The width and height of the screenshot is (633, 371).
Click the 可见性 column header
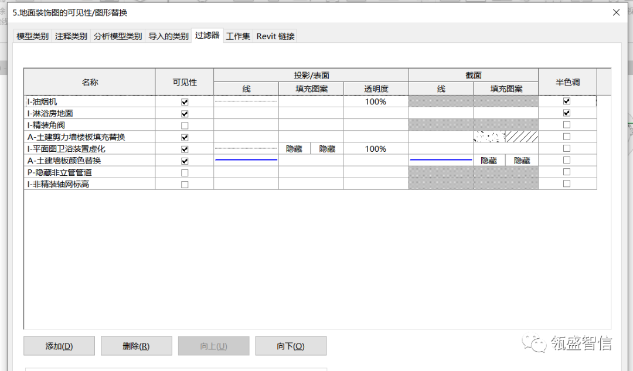(185, 82)
